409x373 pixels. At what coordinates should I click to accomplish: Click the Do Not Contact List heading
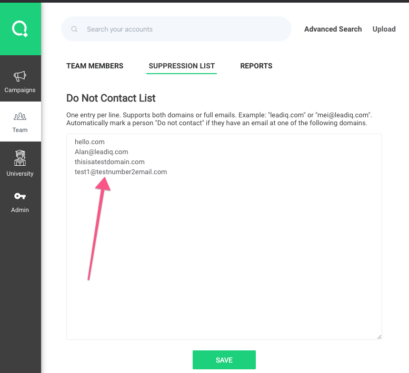[x=111, y=98]
